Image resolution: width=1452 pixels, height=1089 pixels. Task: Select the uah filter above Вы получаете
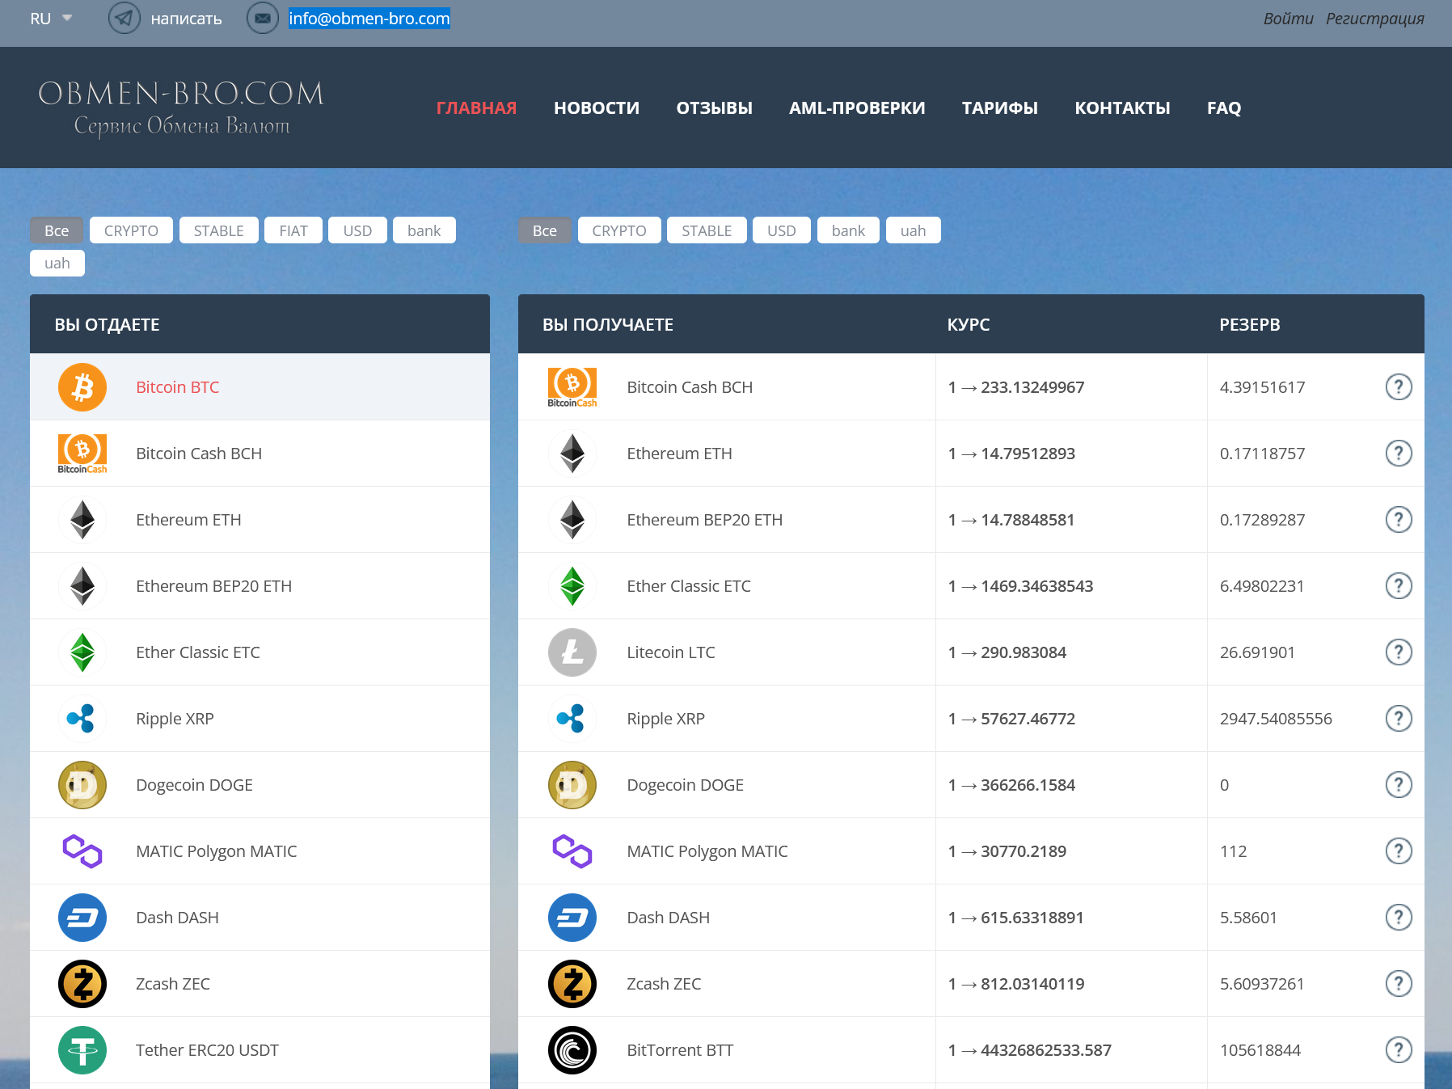tap(914, 230)
